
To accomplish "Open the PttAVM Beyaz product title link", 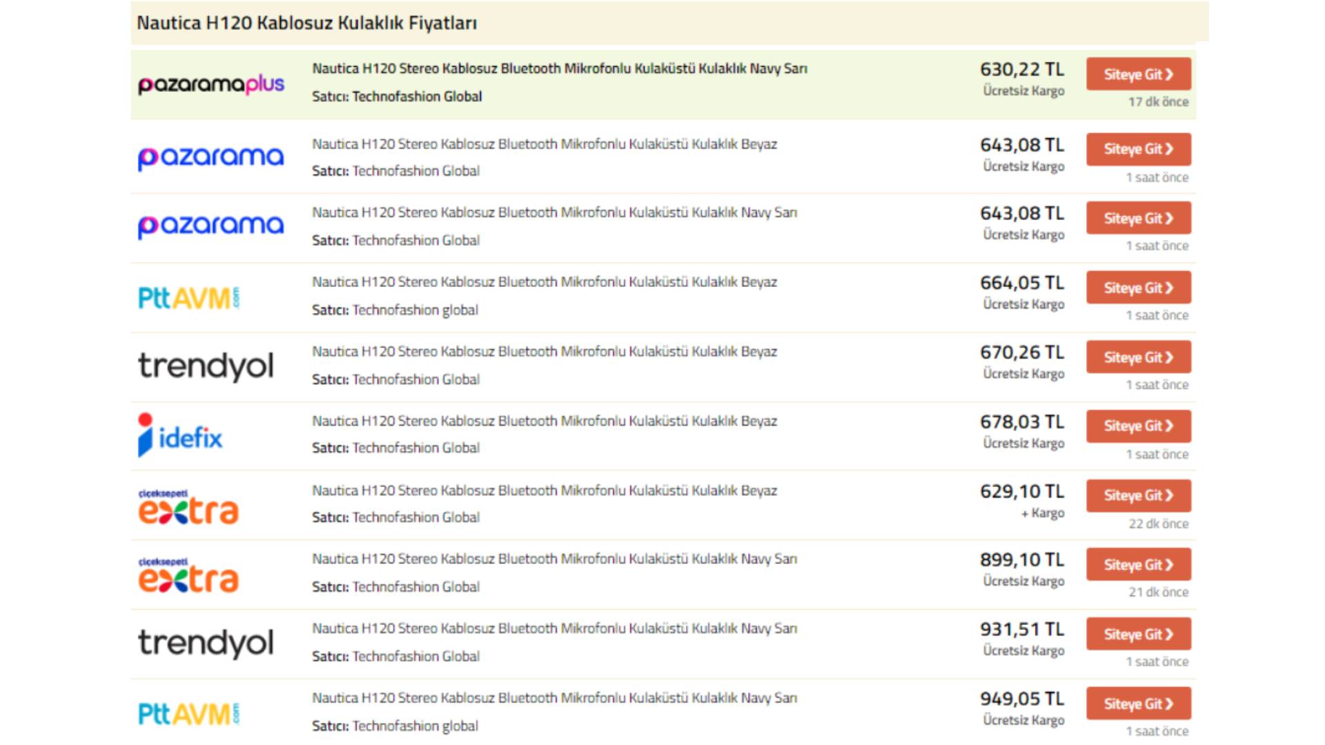I will [x=544, y=282].
